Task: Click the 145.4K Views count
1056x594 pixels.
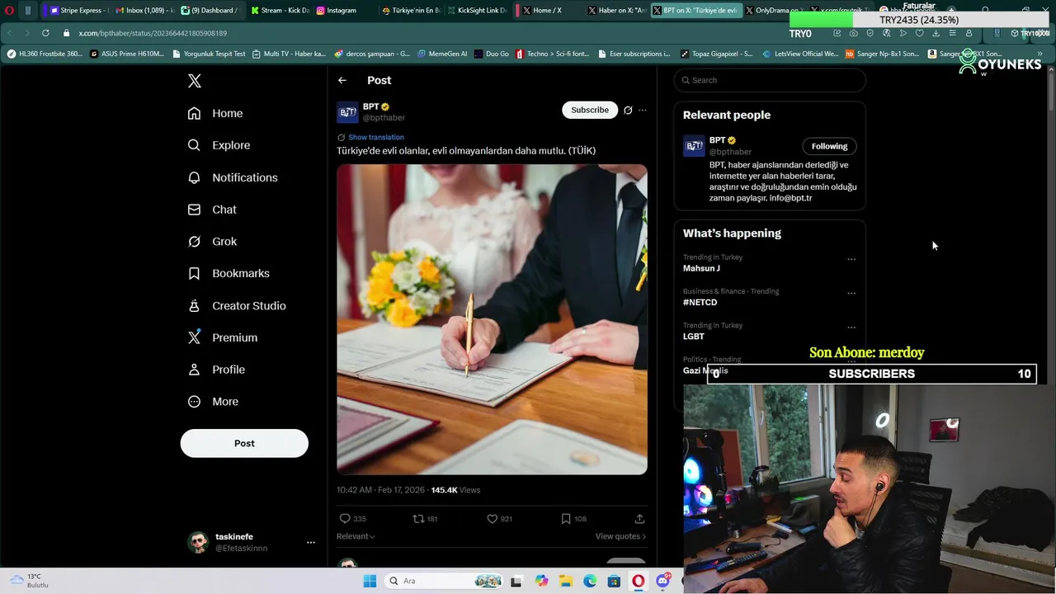Action: [455, 490]
